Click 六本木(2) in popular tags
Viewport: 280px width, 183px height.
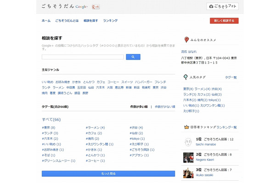(x=190, y=100)
